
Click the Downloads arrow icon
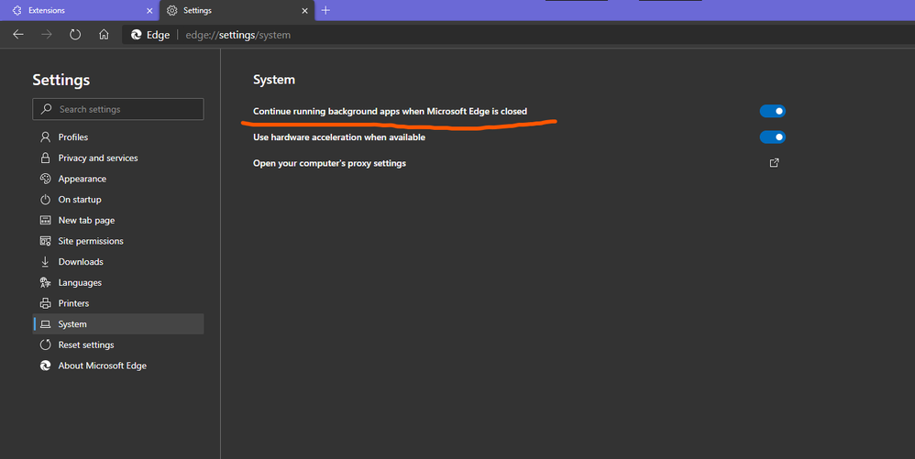pyautogui.click(x=45, y=262)
